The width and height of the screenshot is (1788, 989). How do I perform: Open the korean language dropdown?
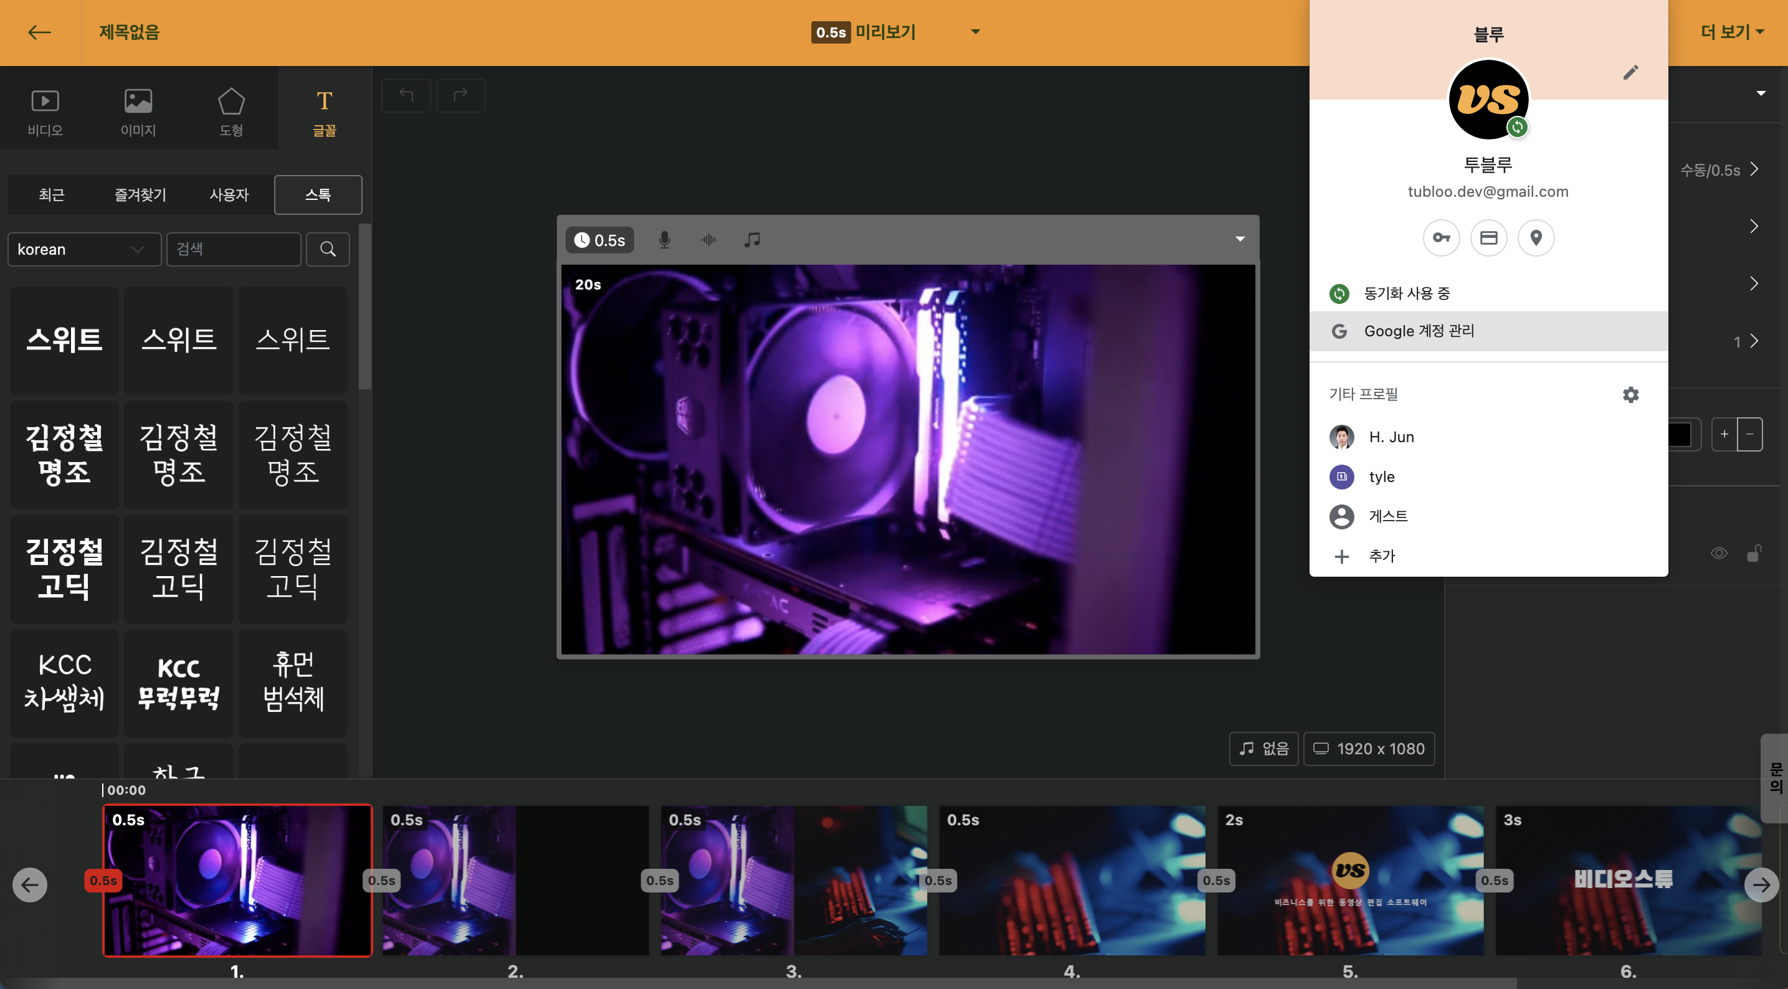[83, 249]
